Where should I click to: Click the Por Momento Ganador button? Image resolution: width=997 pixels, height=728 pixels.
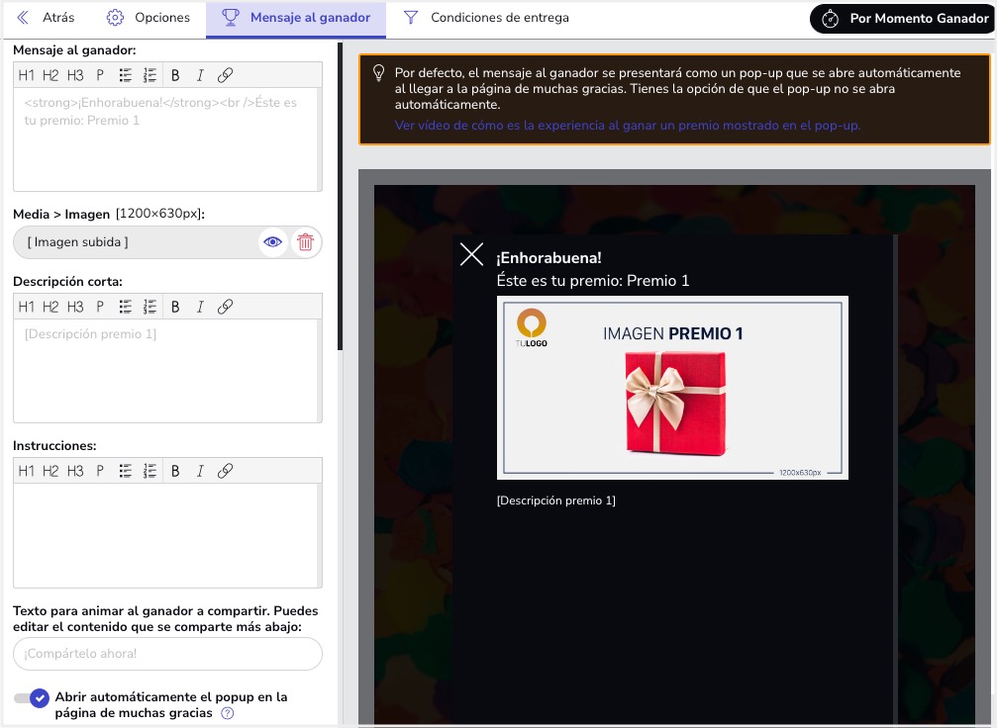click(x=904, y=19)
